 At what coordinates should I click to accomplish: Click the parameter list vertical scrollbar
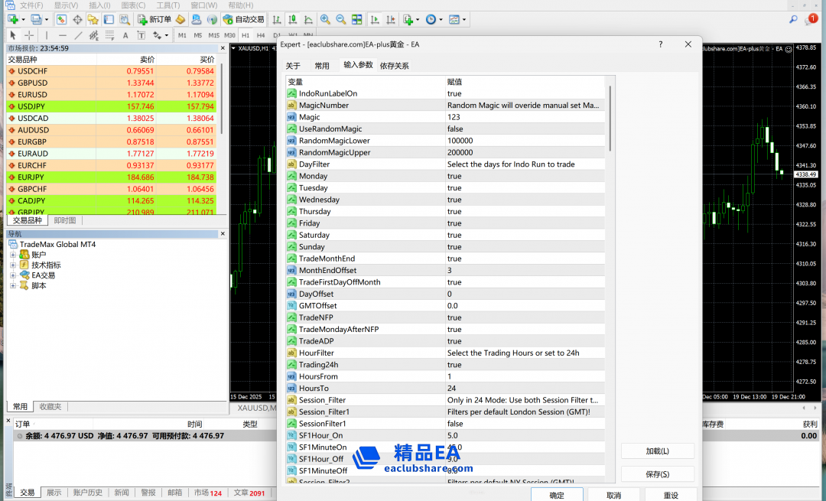click(x=610, y=119)
